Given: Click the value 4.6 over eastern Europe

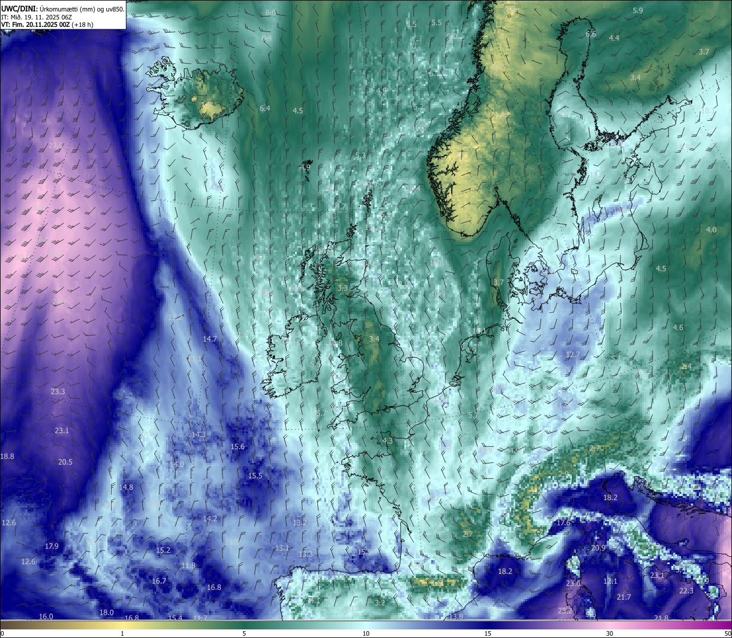Looking at the screenshot, I should point(678,327).
